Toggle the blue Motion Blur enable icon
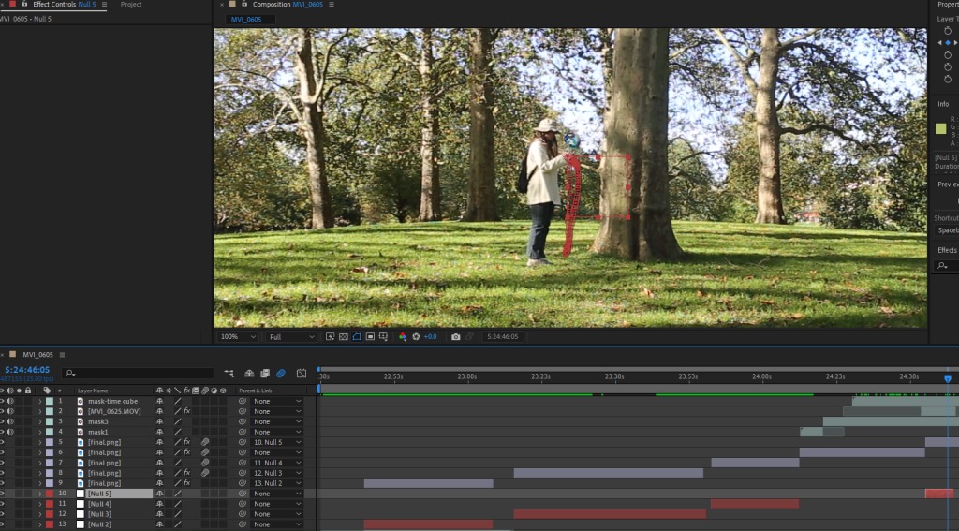This screenshot has height=531, width=959. tap(281, 373)
